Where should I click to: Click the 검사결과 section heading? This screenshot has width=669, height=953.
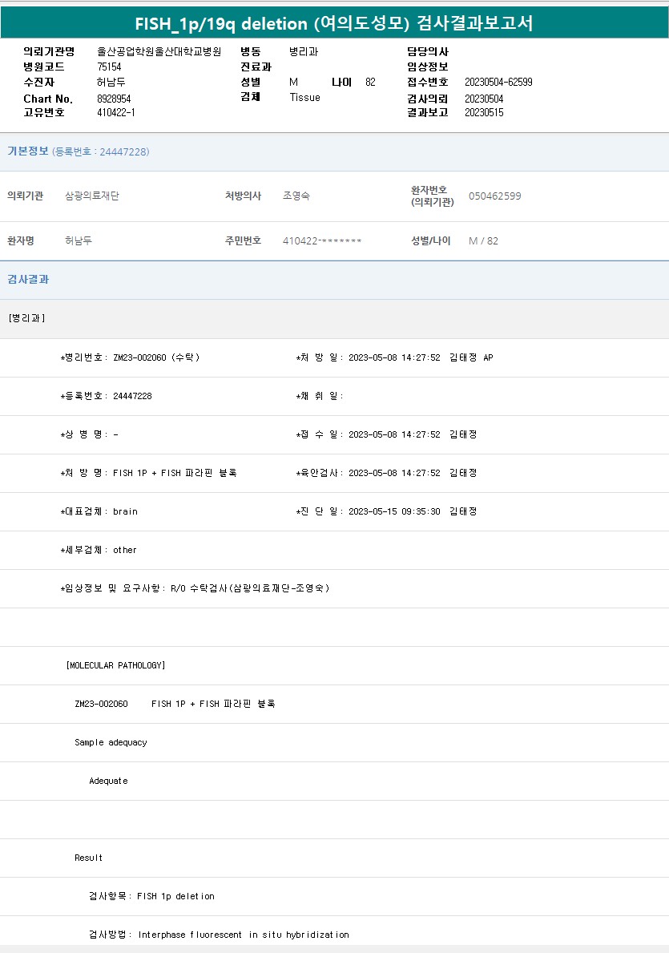[28, 280]
